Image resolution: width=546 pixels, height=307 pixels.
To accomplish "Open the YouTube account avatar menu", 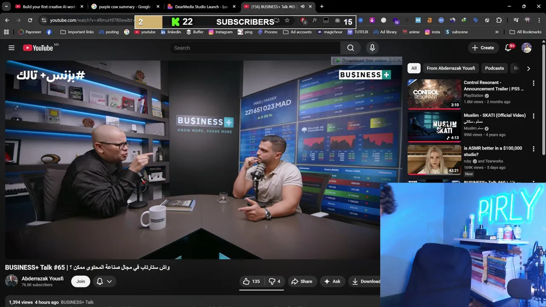I will [x=527, y=48].
